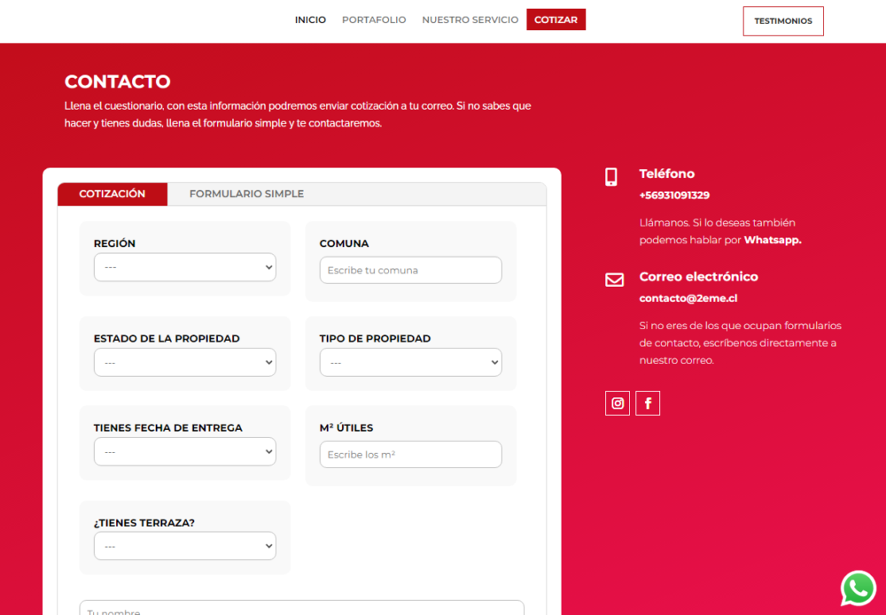
Task: Click the phone icon beside Teléfono
Action: pos(611,177)
